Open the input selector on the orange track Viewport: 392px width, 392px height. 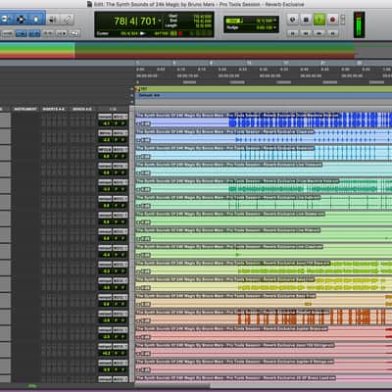click(x=105, y=314)
